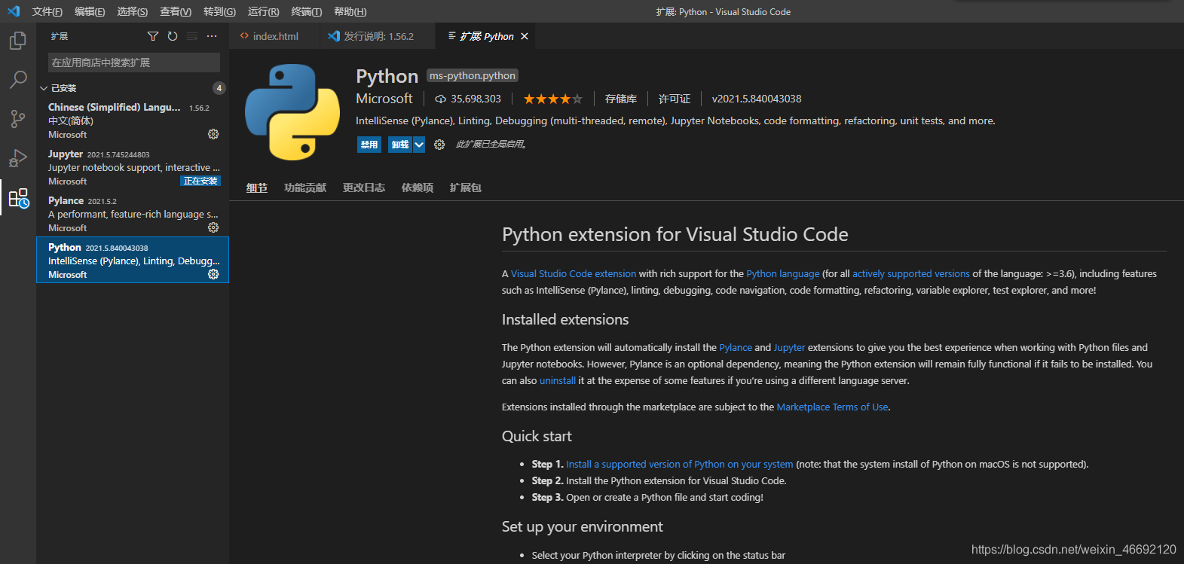Image resolution: width=1184 pixels, height=564 pixels.
Task: Open the Explorer view in activity bar
Action: (17, 40)
